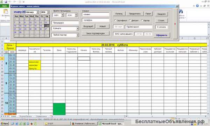210x126 pixels.
Task: Open Excel Help question mark icon
Action: (x=197, y=6)
